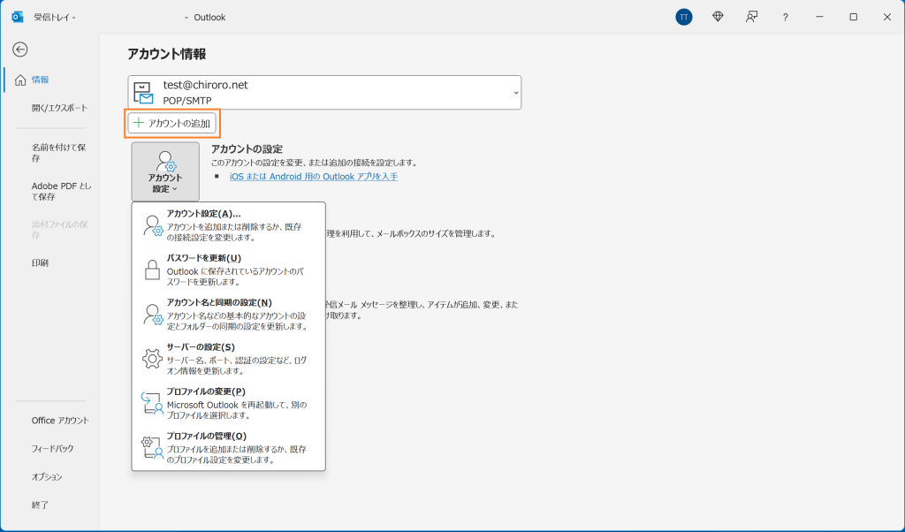Image resolution: width=905 pixels, height=532 pixels.
Task: Open the feedback person icon in title bar
Action: 751,18
